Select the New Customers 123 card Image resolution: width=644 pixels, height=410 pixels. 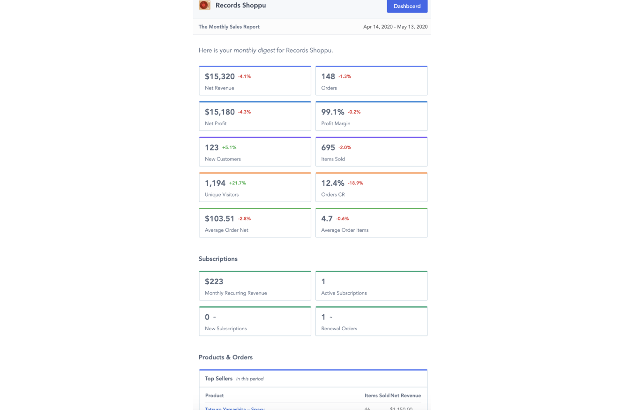point(255,152)
